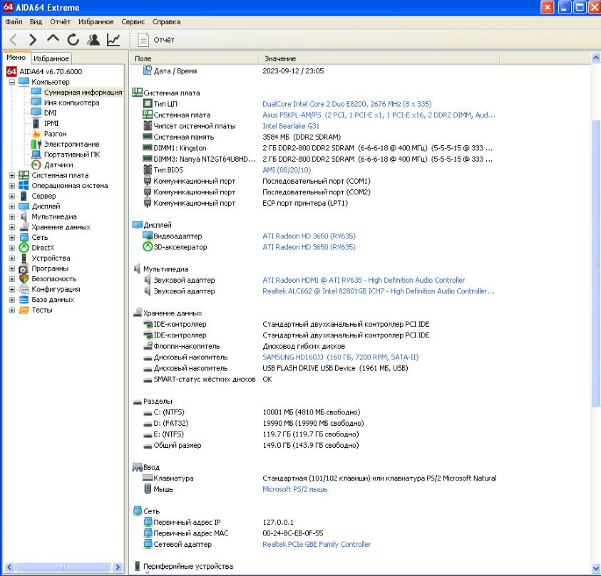Click the Значение column header
The image size is (601, 576).
pyautogui.click(x=379, y=58)
